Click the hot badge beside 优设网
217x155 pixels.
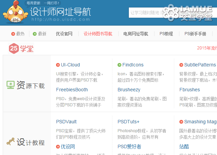pos(58,147)
